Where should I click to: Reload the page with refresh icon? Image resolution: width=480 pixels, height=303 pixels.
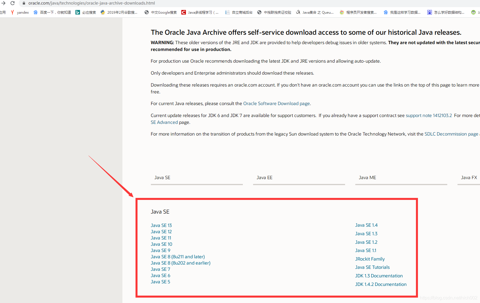point(13,3)
